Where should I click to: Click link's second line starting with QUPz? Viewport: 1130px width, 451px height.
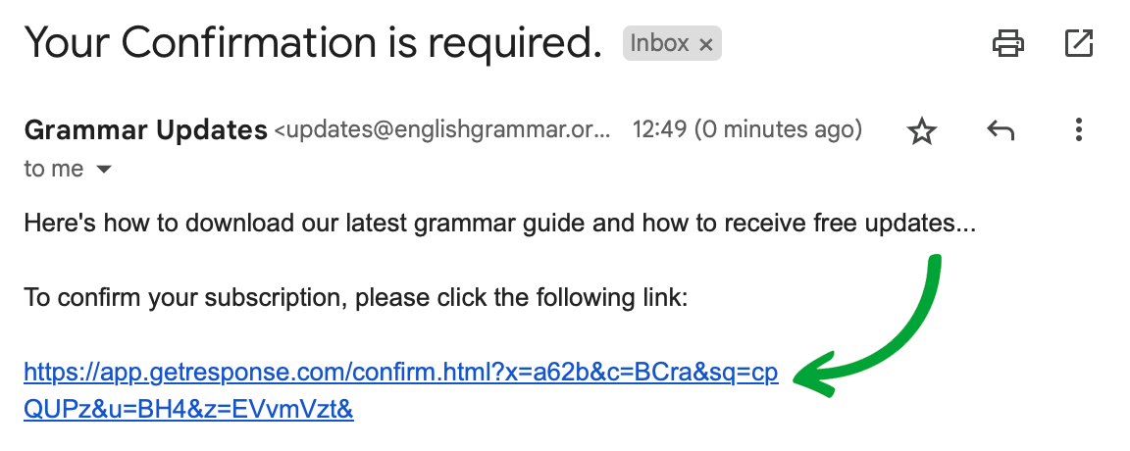(x=188, y=408)
